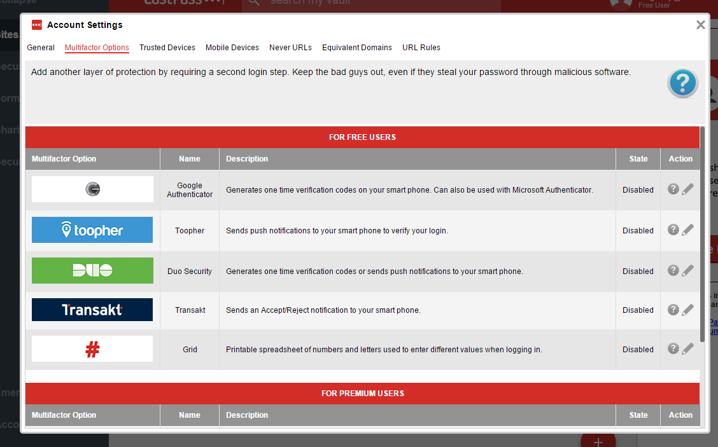Image resolution: width=718 pixels, height=447 pixels.
Task: Click the Disabled state for Toopher
Action: tap(638, 231)
